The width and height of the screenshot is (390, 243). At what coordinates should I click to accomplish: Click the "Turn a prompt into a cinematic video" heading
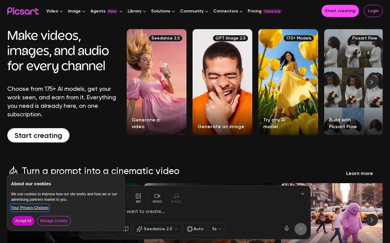coord(101,171)
